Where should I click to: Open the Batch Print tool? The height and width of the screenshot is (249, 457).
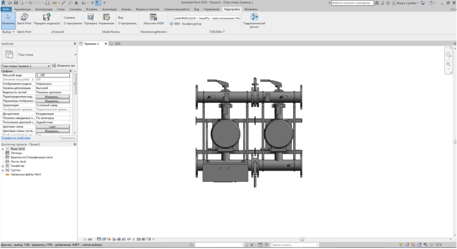pos(24,19)
